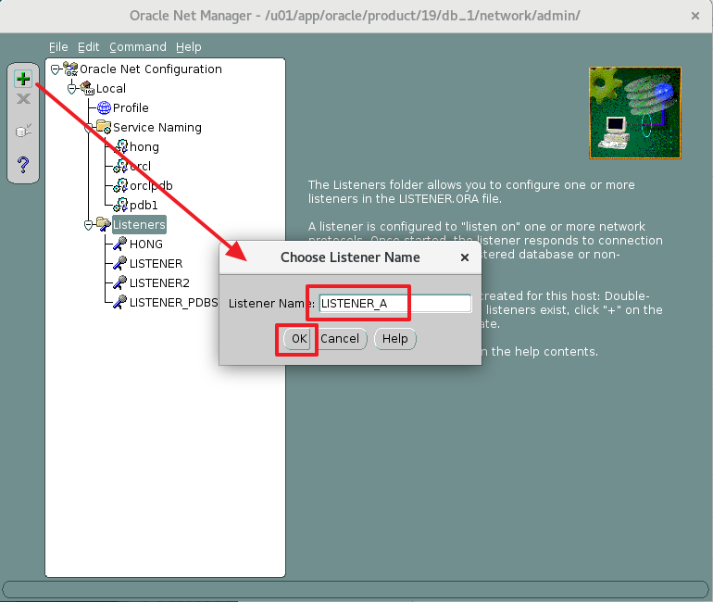Select the LISTENER_PDBS tree label
The height and width of the screenshot is (602, 713).
(174, 303)
